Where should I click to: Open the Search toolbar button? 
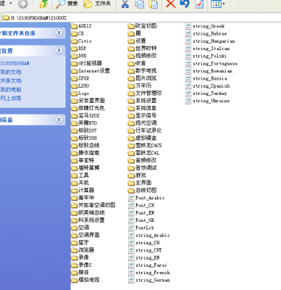point(67,4)
